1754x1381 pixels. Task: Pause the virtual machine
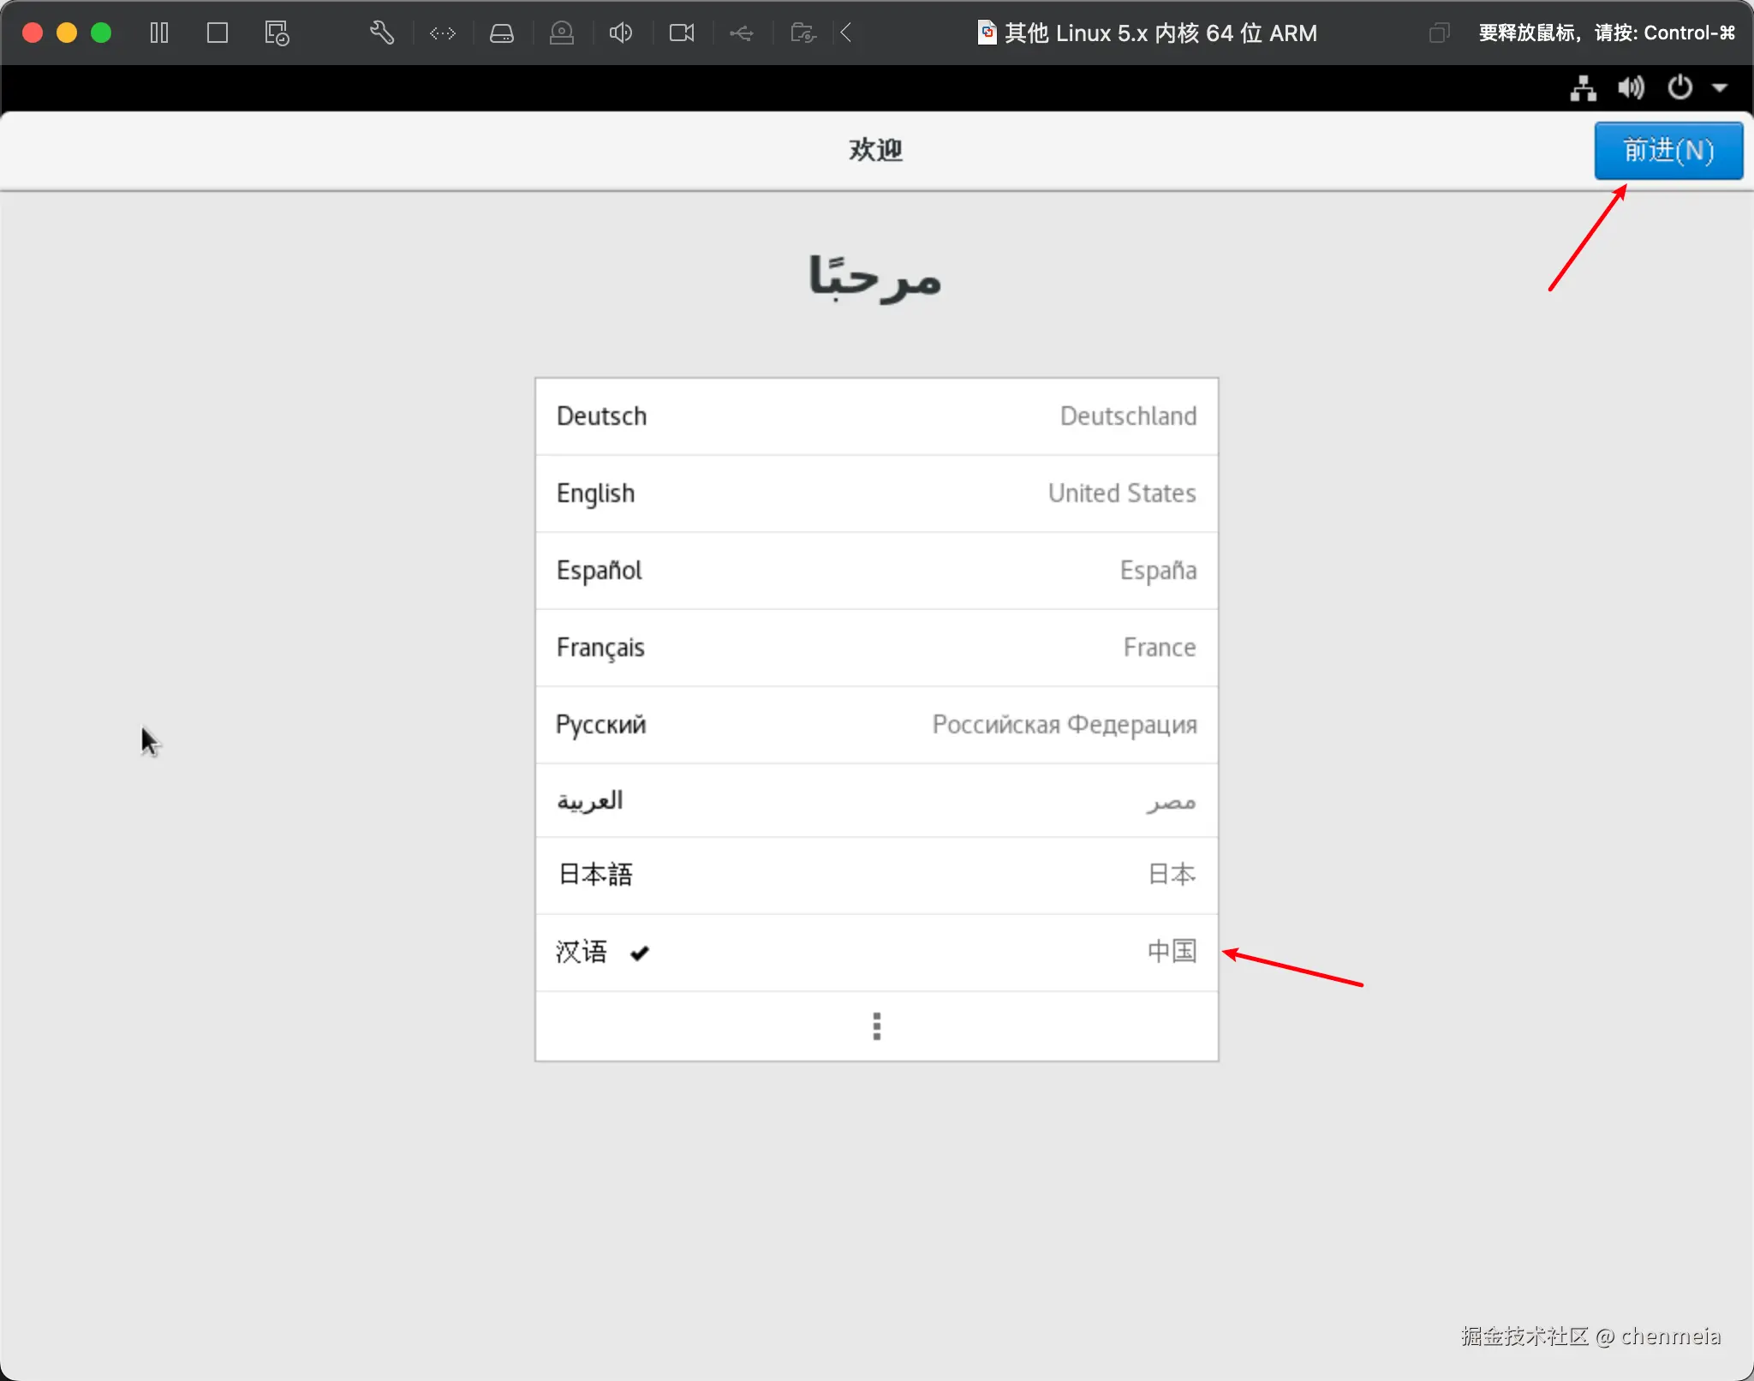point(159,33)
